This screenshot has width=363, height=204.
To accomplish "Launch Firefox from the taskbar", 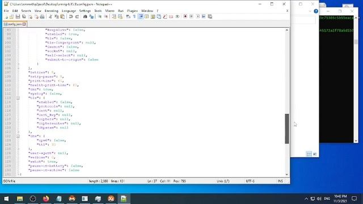I will [x=46, y=199].
